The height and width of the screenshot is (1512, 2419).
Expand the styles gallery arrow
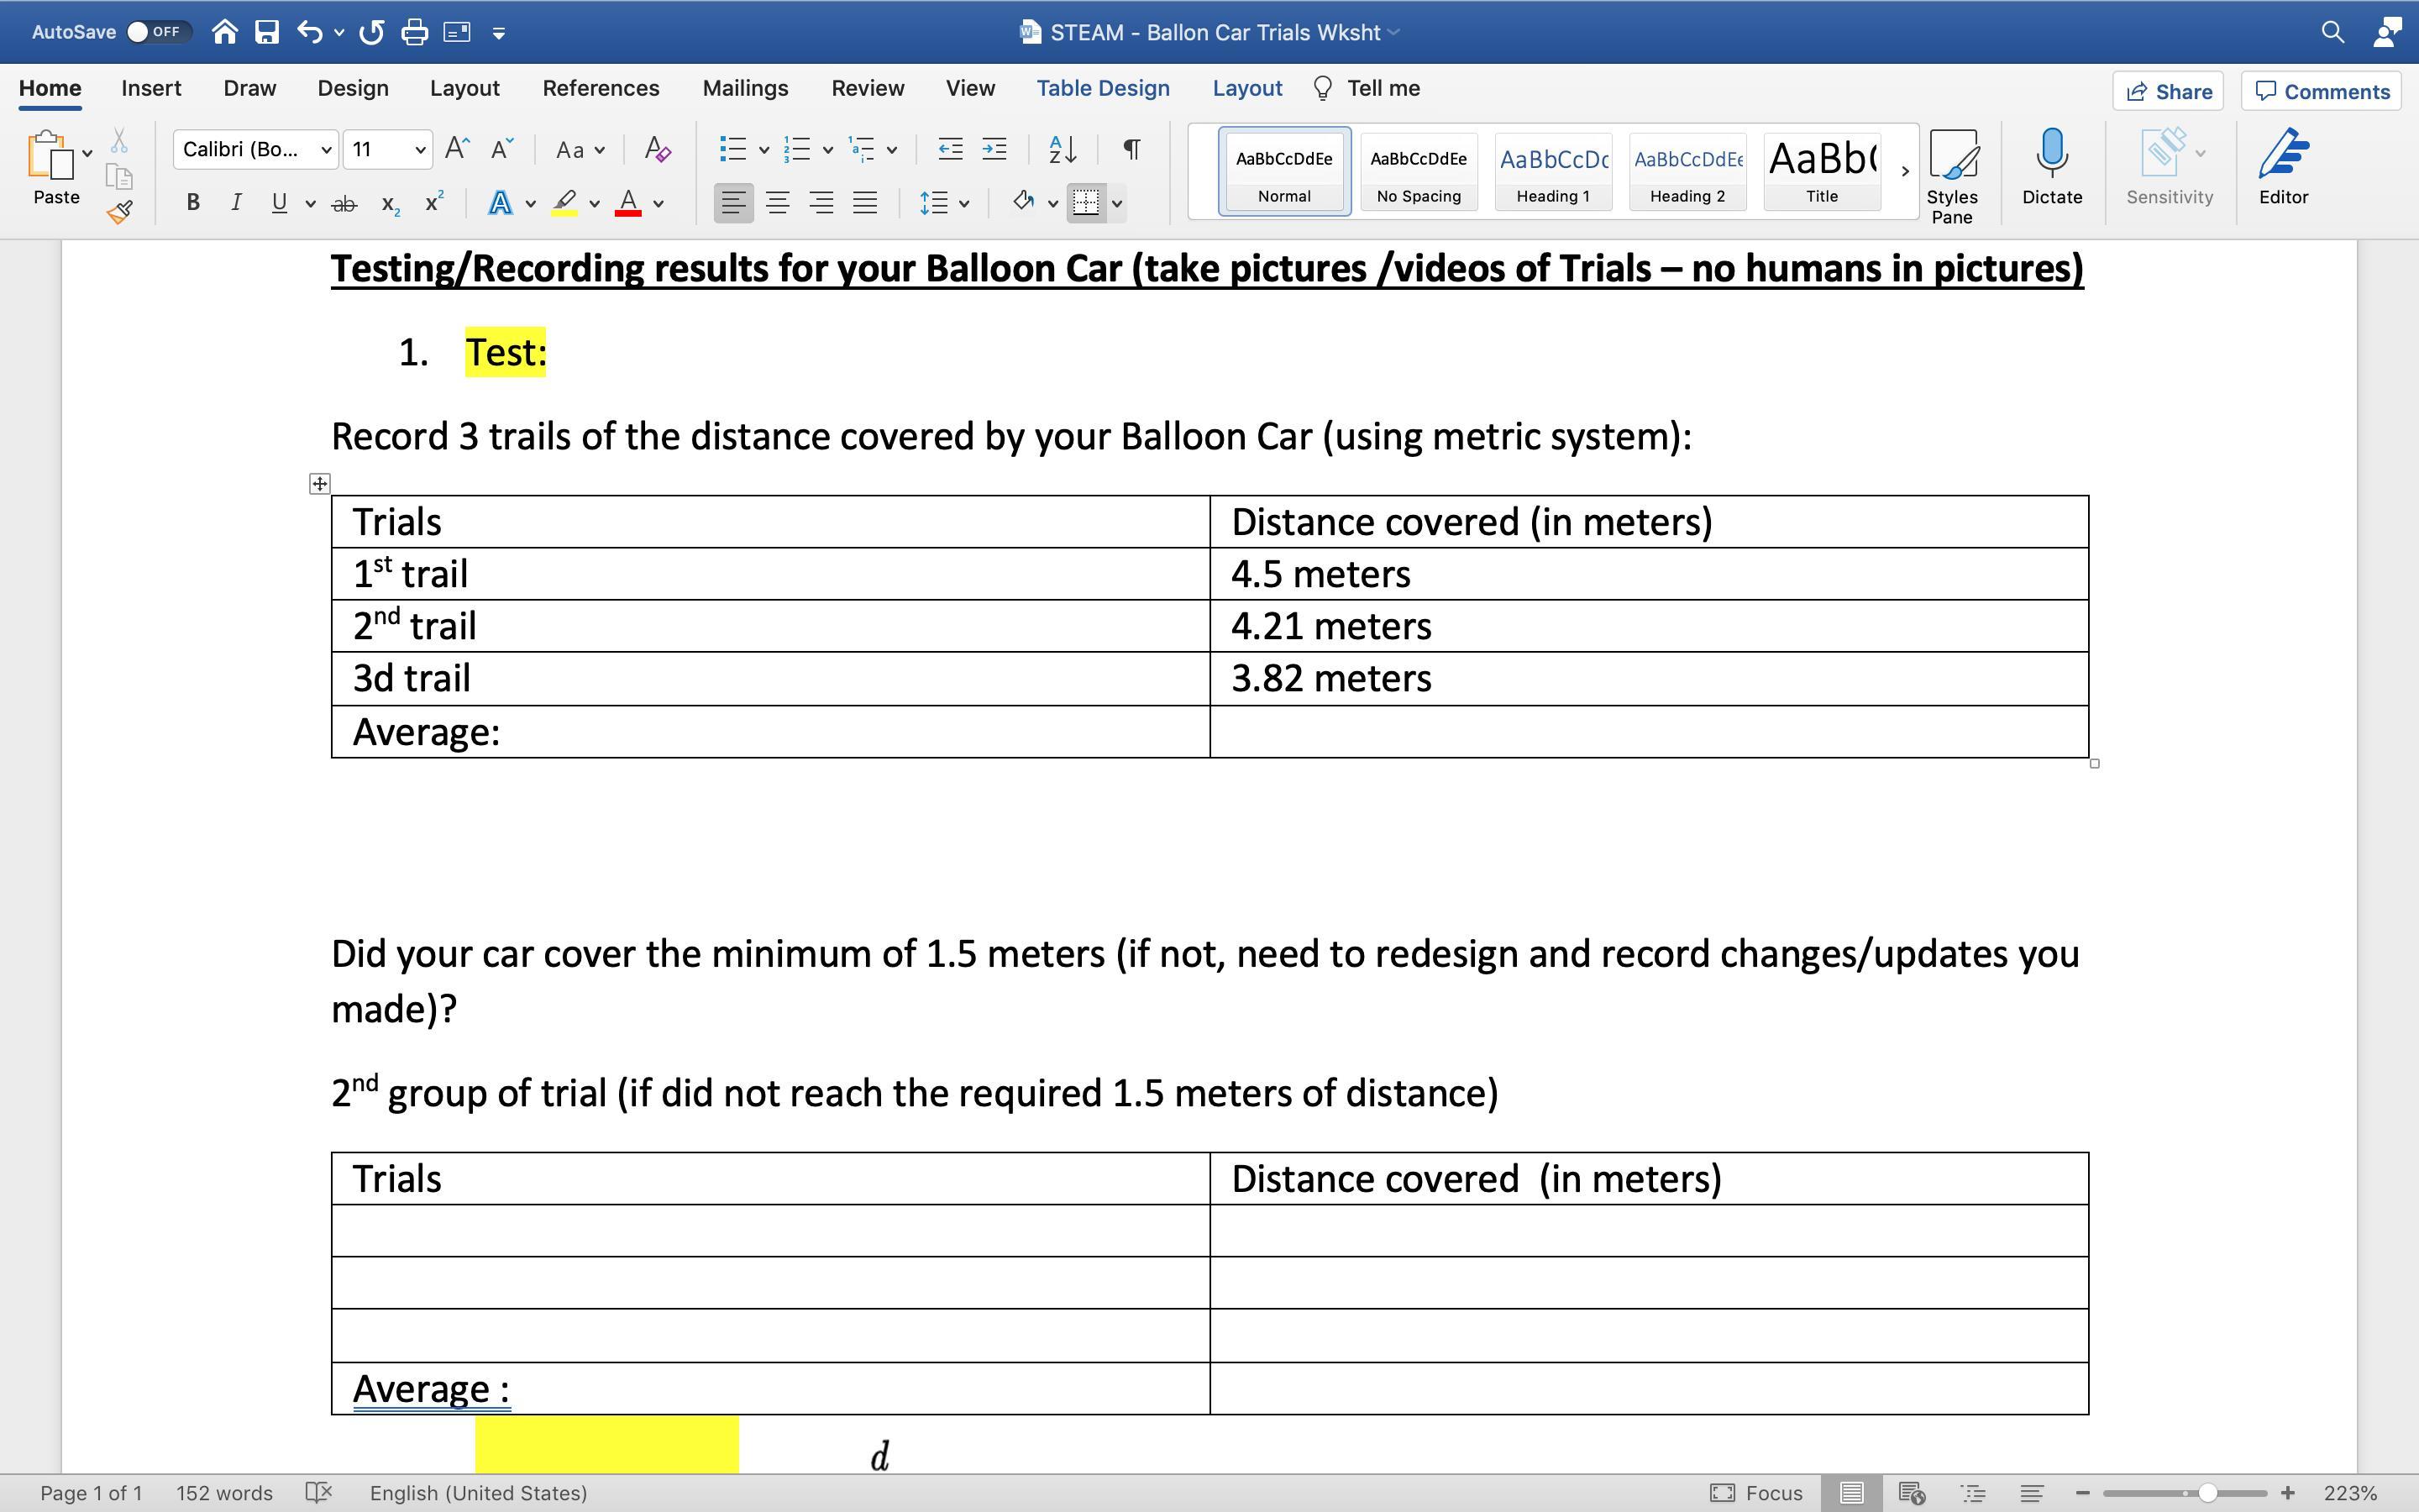tap(1903, 171)
